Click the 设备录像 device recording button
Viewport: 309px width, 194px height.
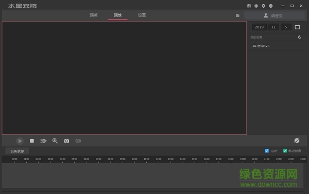point(17,151)
